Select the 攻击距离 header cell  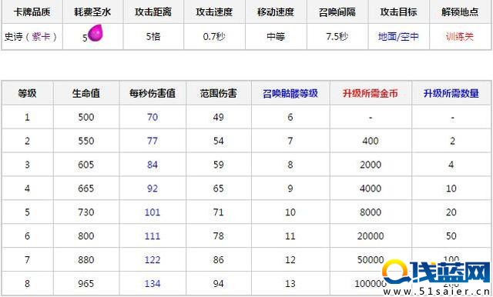pos(153,12)
